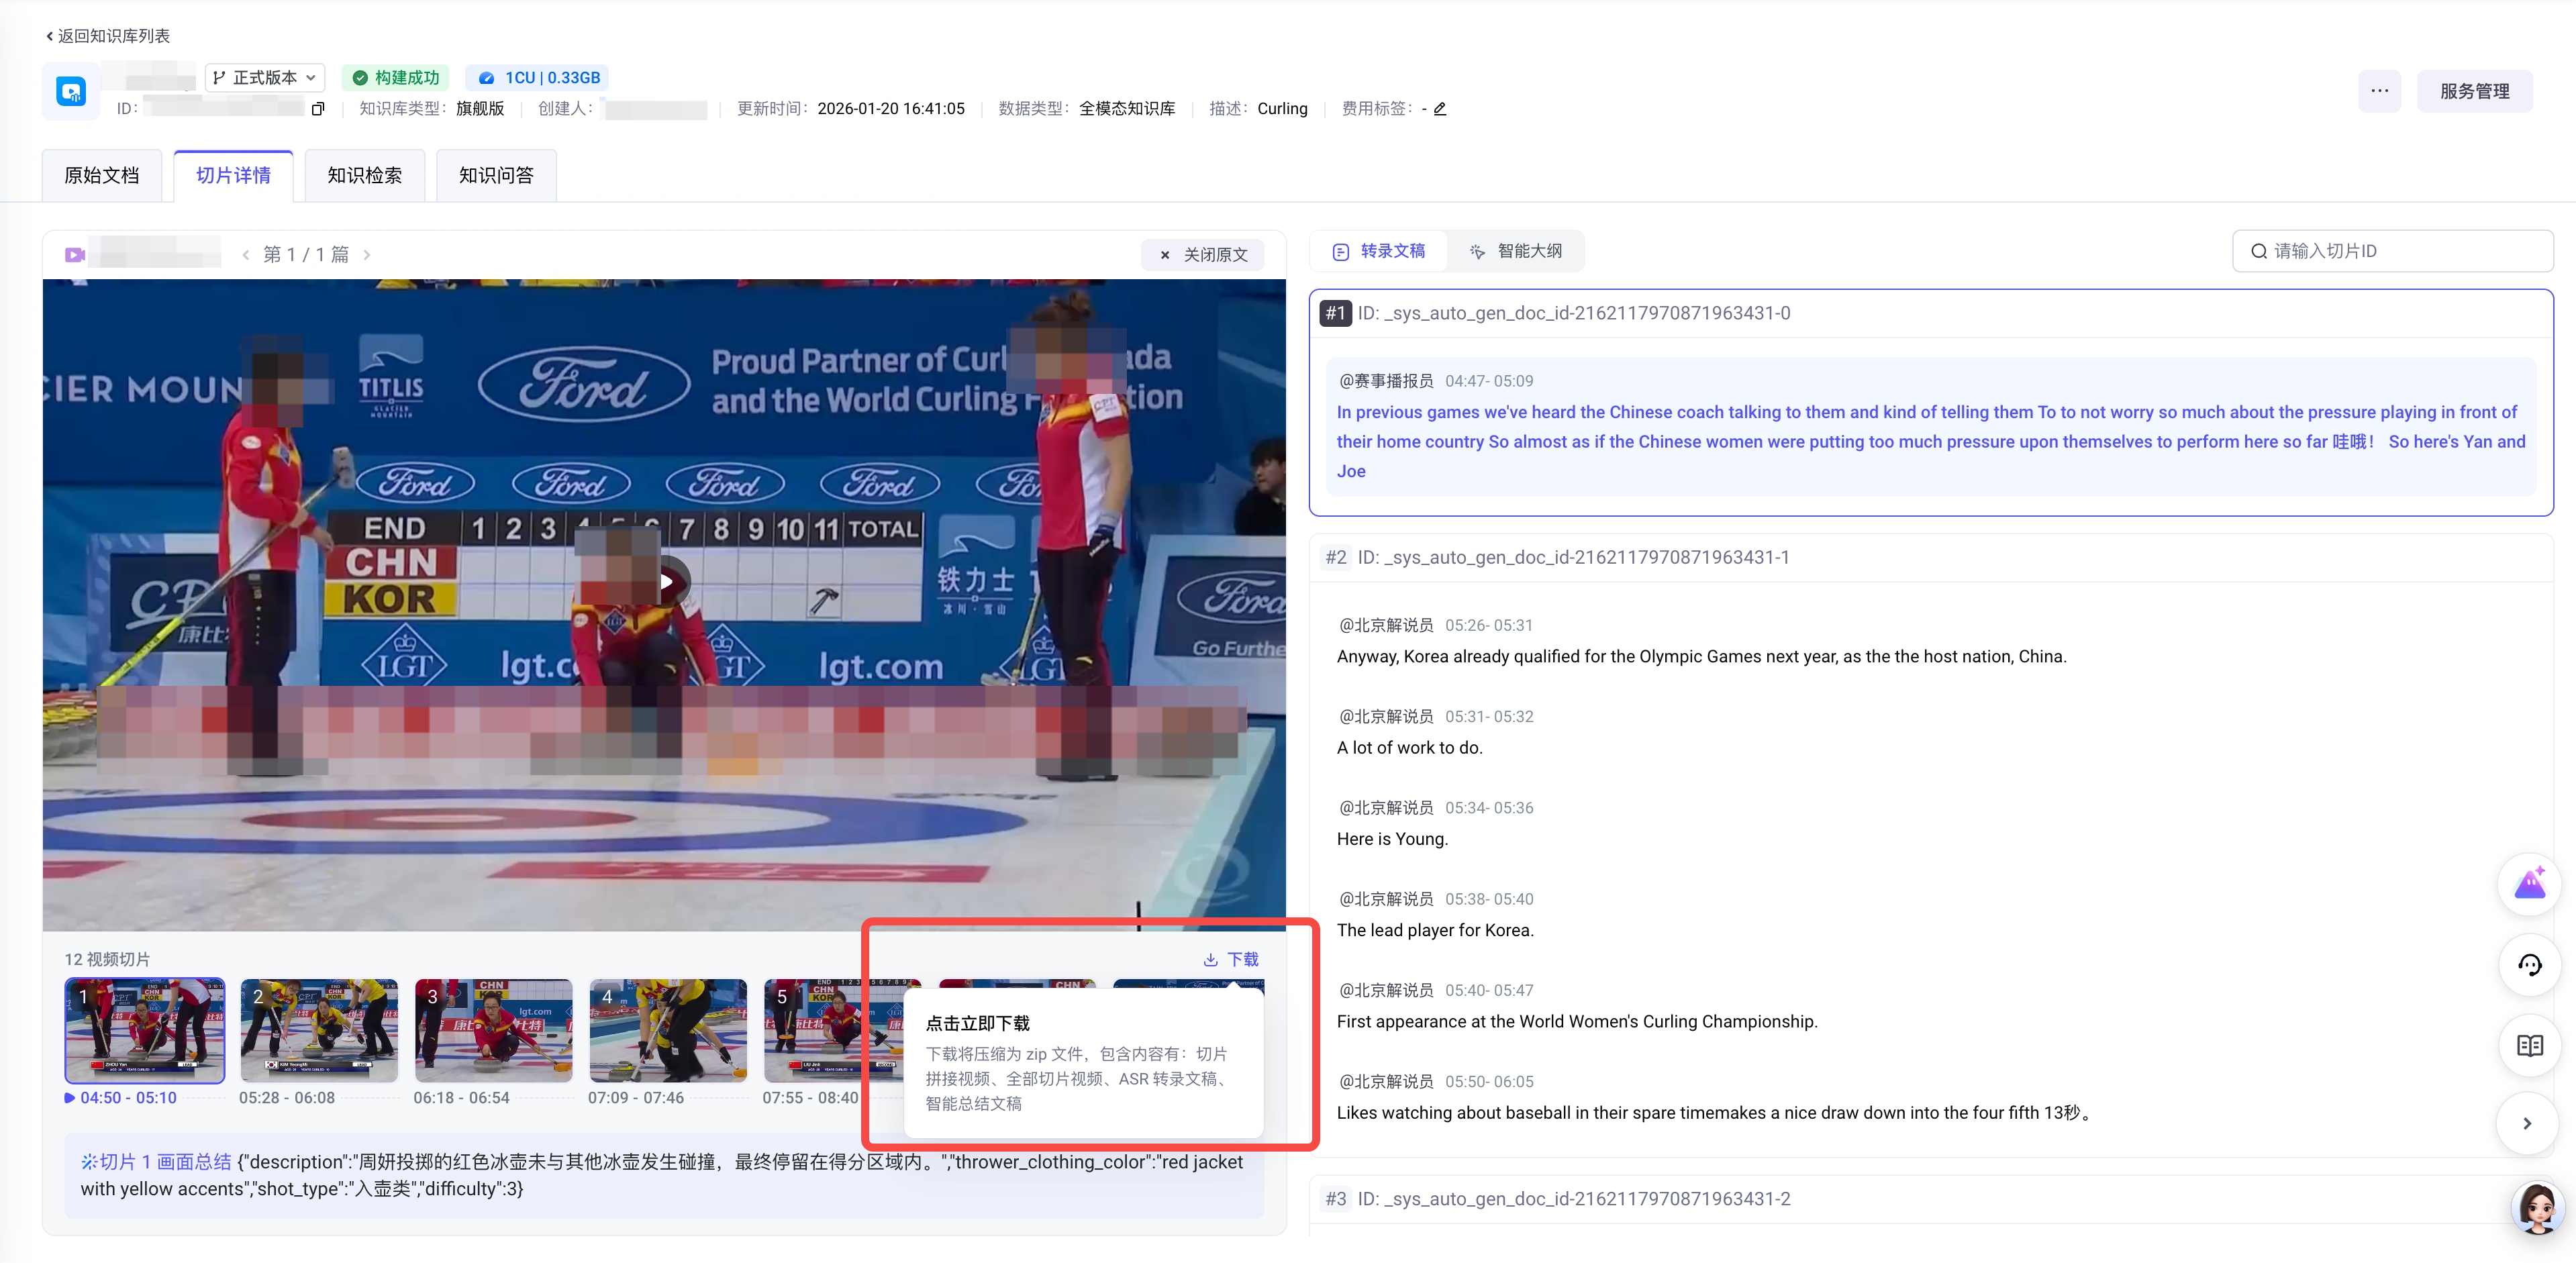Switch to the 知识检索 tab

(365, 176)
